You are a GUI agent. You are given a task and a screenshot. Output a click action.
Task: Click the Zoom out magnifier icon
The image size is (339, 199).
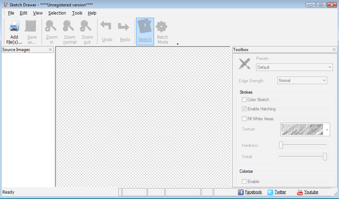pyautogui.click(x=86, y=26)
